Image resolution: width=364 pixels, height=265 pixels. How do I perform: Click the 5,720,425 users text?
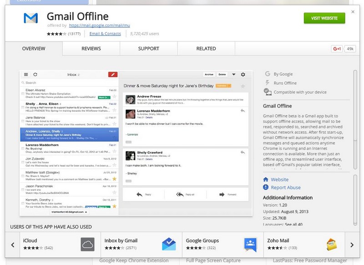pyautogui.click(x=144, y=34)
